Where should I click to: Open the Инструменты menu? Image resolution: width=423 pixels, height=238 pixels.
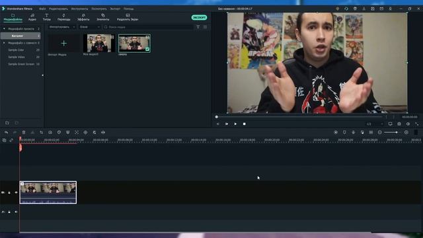pos(79,9)
